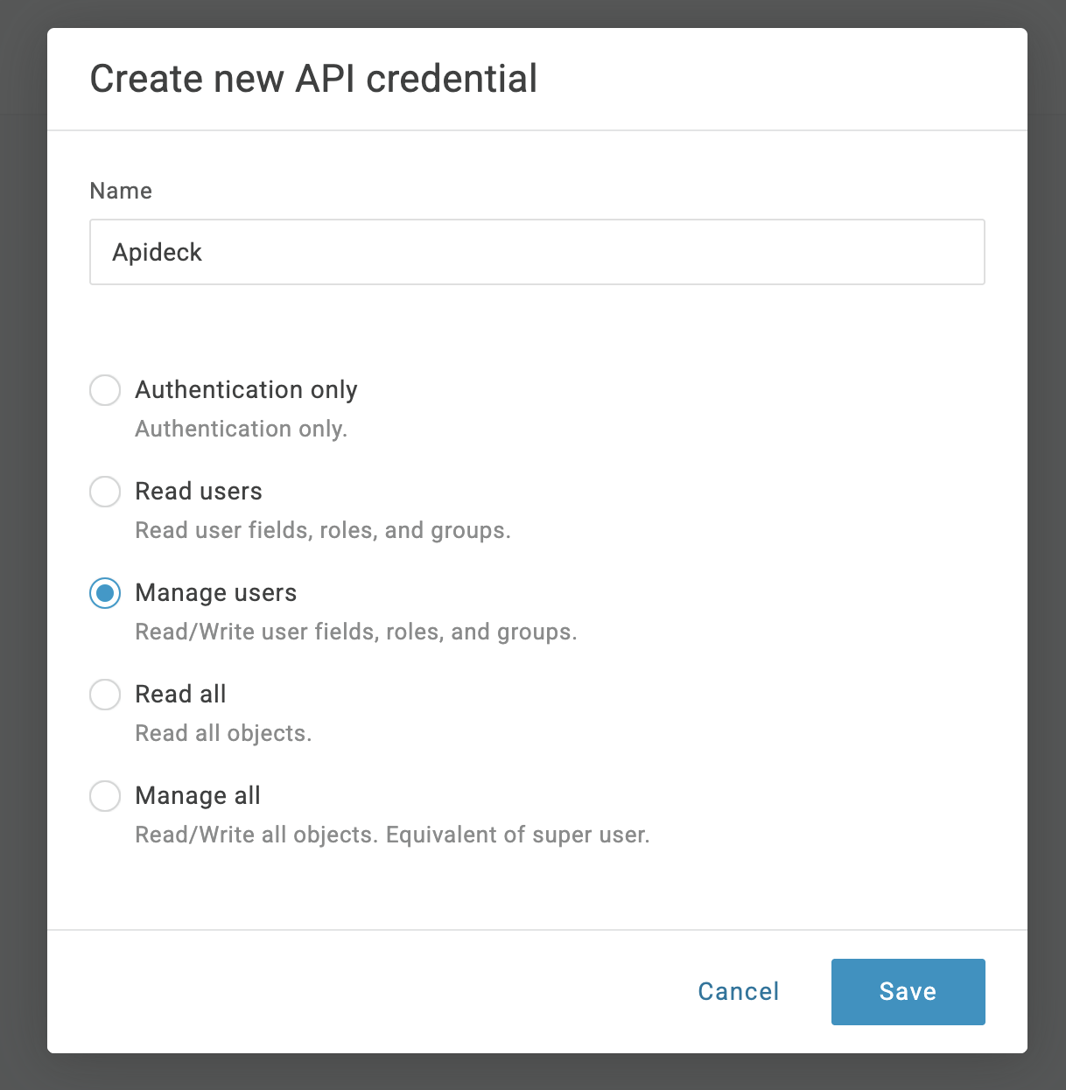Click the 'Manage all' label text
The image size is (1066, 1090).
click(x=198, y=796)
